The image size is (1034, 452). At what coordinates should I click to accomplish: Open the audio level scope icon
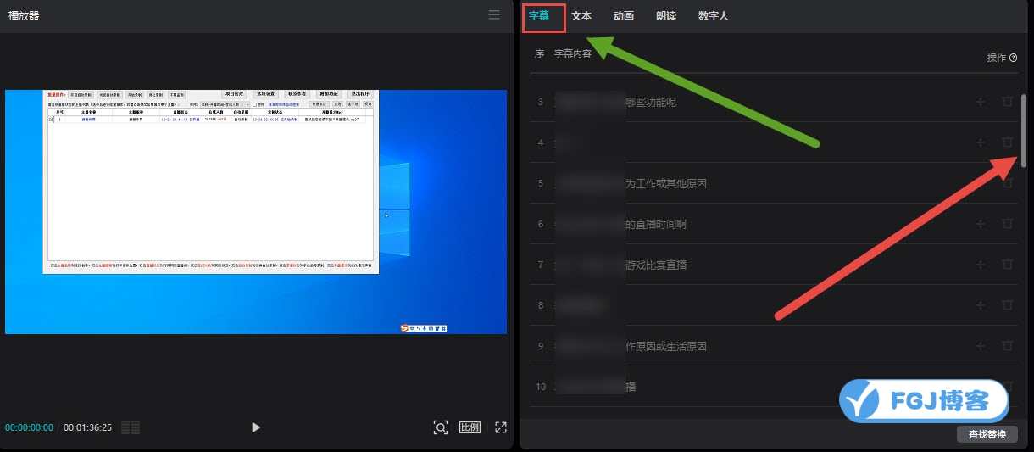click(x=131, y=427)
